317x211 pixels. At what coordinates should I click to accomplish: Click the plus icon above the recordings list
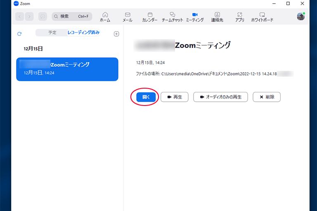click(116, 34)
